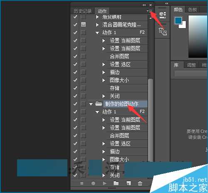The width and height of the screenshot is (208, 193).
Task: Toggle dialog box on 制作的修图动作 row
Action: coord(83,104)
